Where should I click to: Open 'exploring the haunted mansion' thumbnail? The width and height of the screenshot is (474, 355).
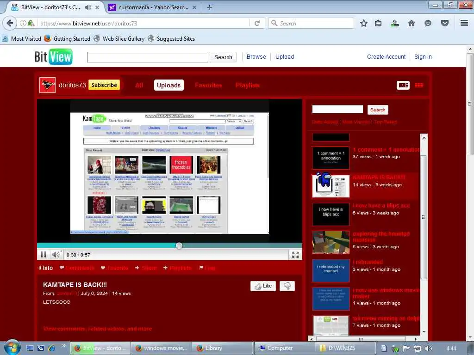coord(331,242)
